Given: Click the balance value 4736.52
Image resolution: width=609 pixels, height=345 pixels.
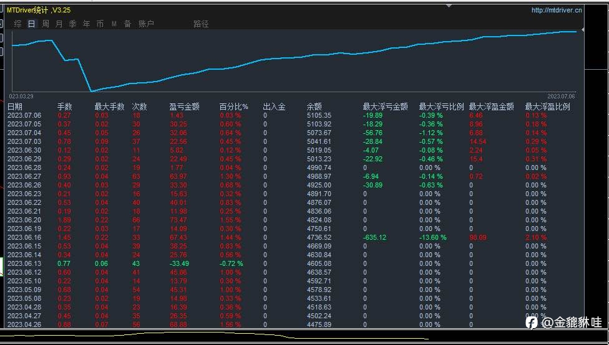Looking at the screenshot, I should point(319,237).
